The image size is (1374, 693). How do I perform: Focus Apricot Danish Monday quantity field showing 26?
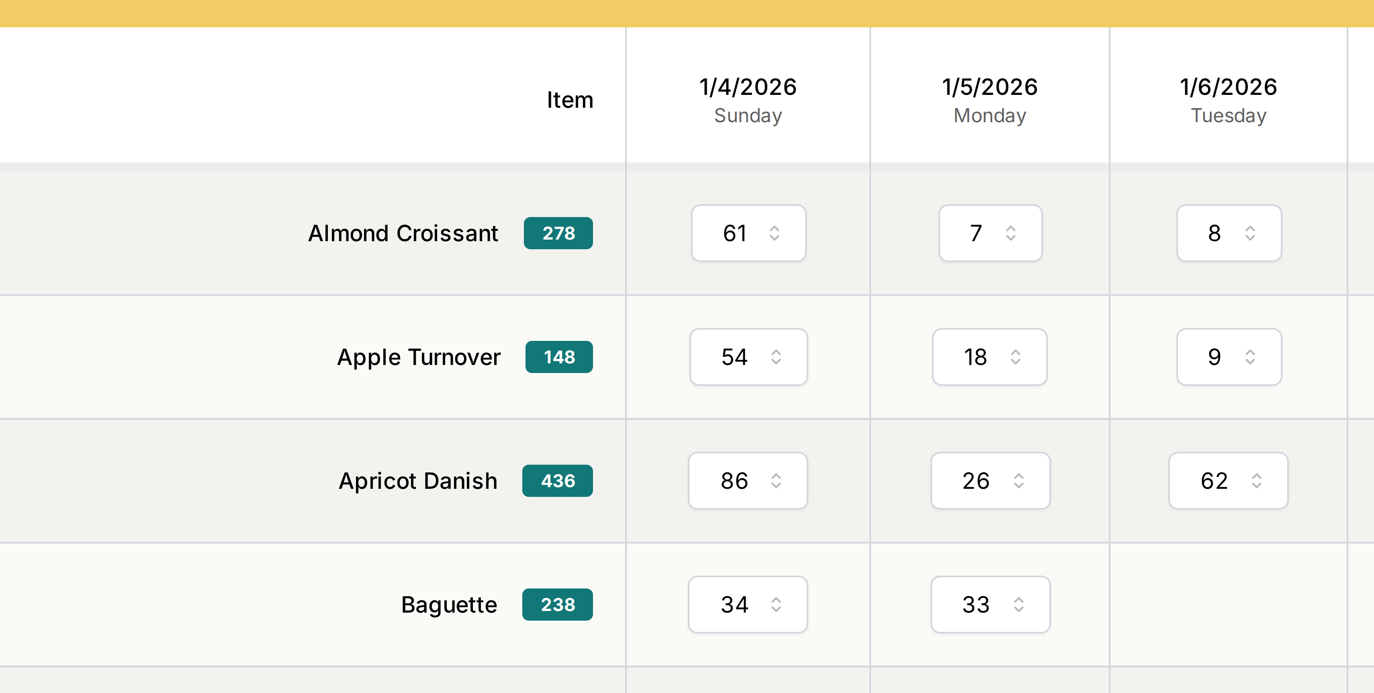click(975, 481)
